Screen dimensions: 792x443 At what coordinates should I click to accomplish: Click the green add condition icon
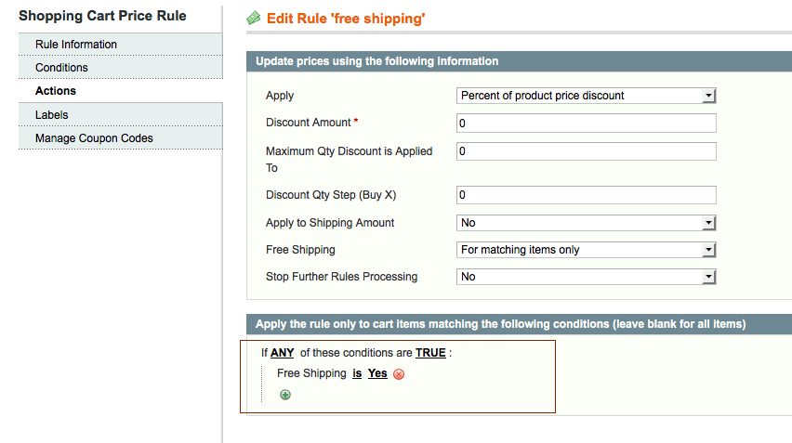[x=285, y=395]
